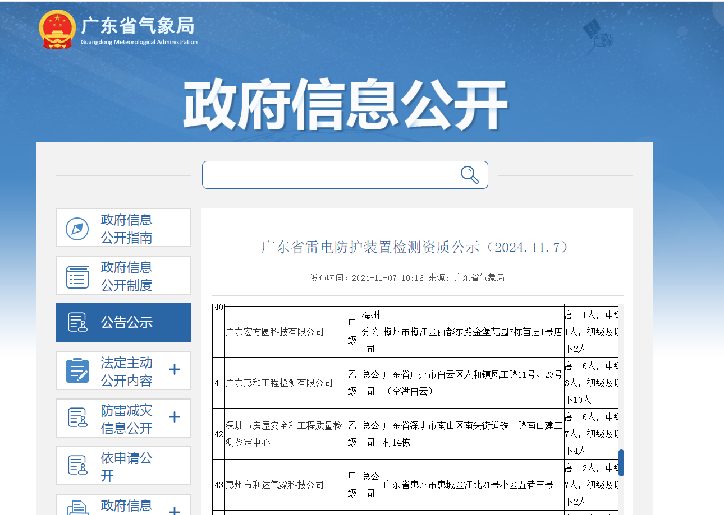Open 依申请公开 menu item
Screen dimensions: 724x515
pos(123,466)
